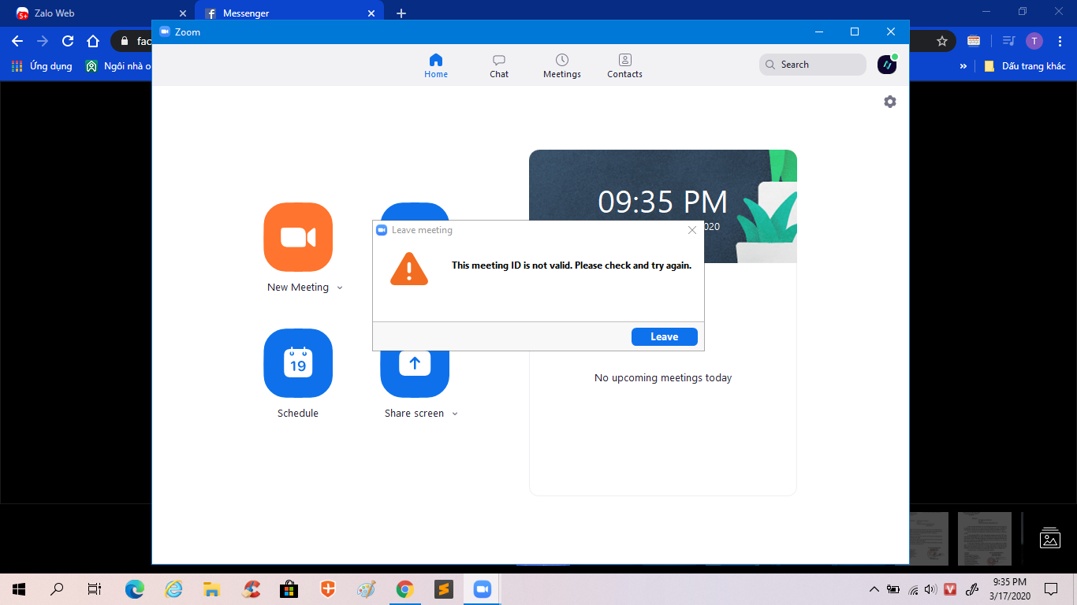Go forward in Chrome

[x=43, y=41]
